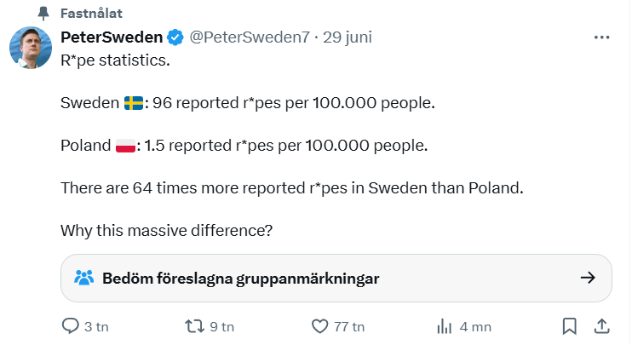Screen dimensions: 632x345
Task: Open the three-dot more options menu
Action: pos(601,37)
